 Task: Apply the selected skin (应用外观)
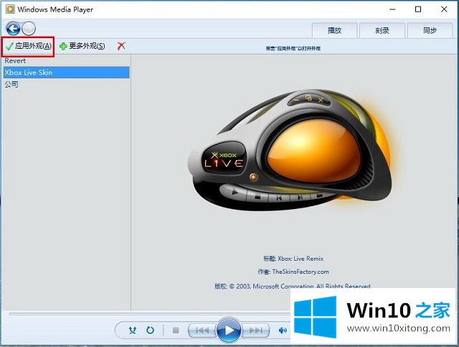(28, 46)
